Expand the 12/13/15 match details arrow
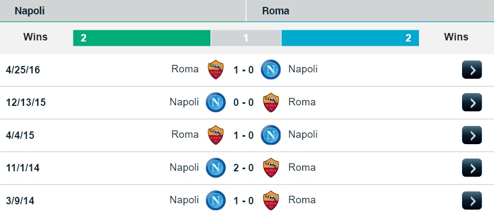Viewport: 494px width, 216px height. click(x=472, y=102)
